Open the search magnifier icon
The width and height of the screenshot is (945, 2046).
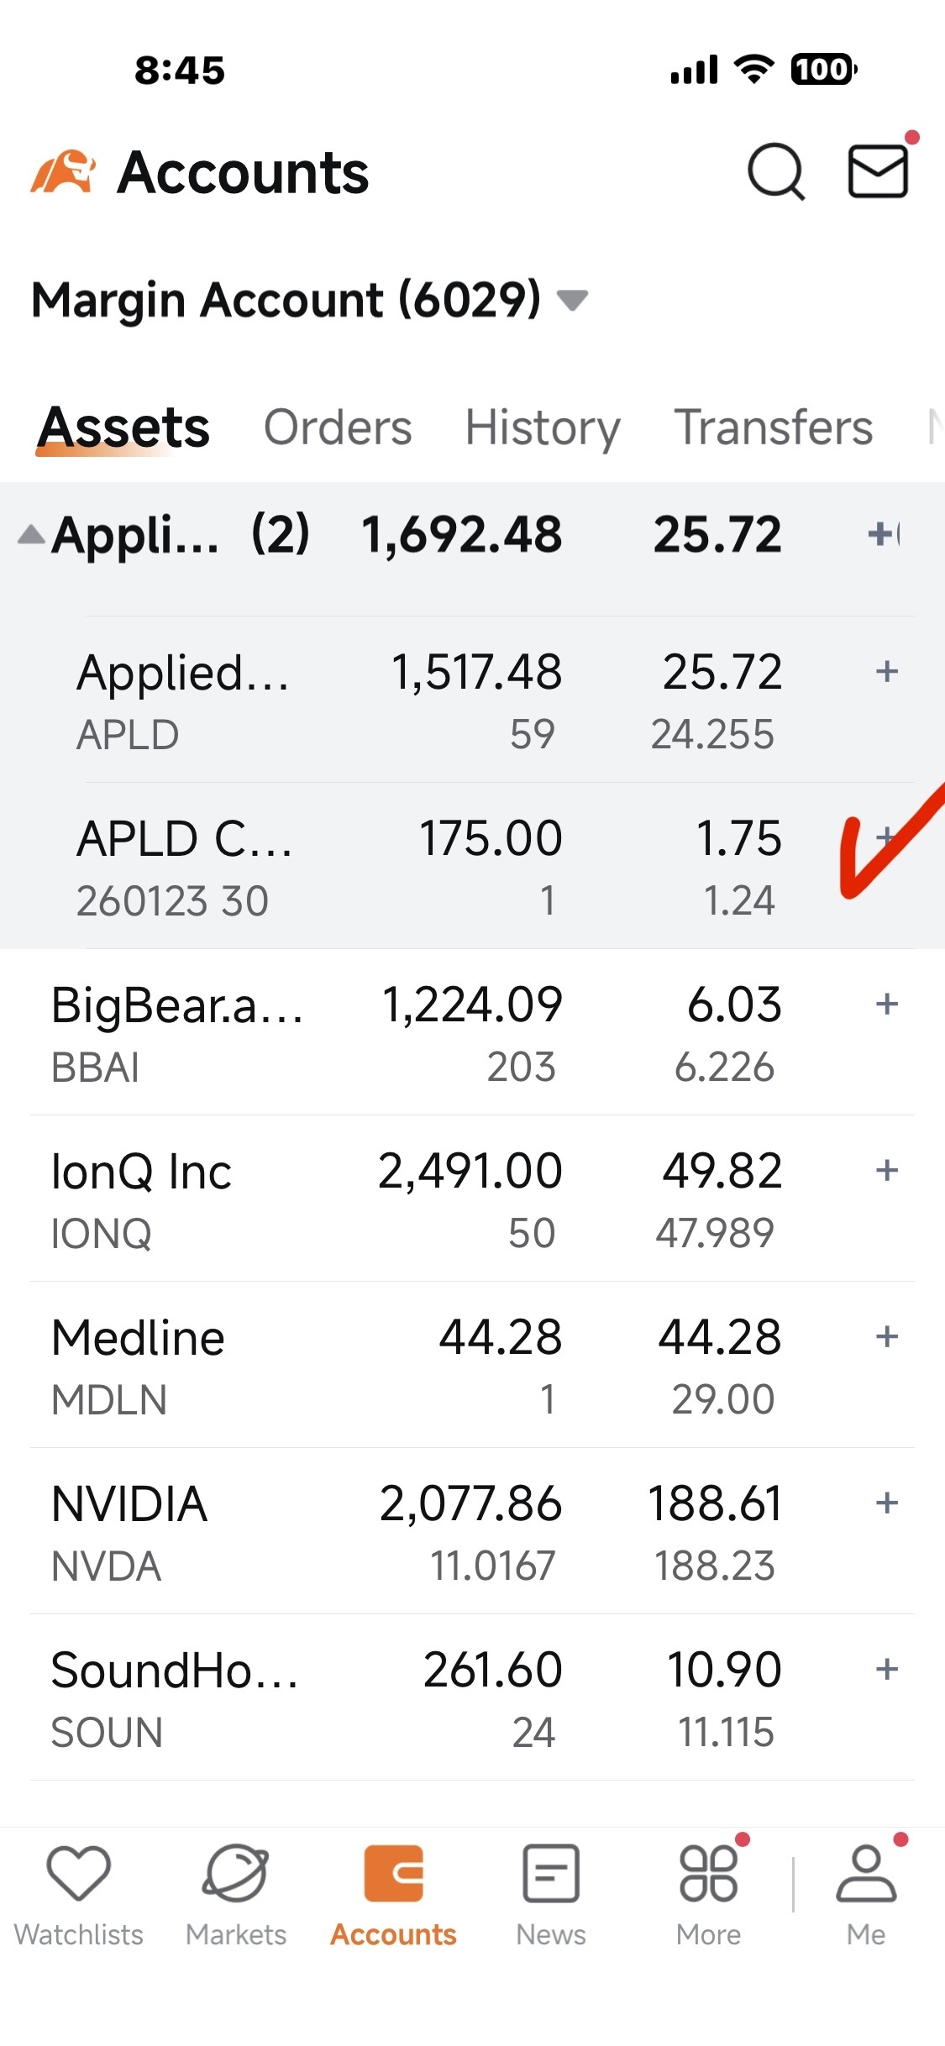776,171
